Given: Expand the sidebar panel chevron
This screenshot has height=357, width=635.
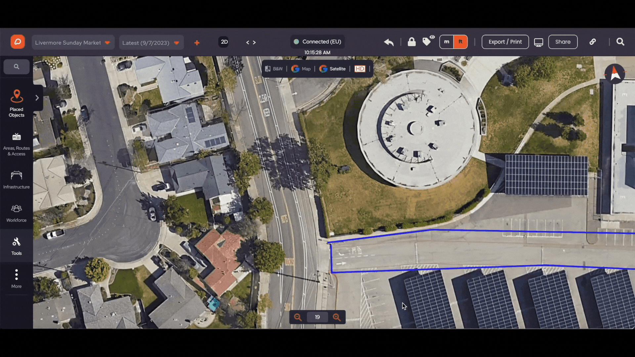Looking at the screenshot, I should 37,98.
